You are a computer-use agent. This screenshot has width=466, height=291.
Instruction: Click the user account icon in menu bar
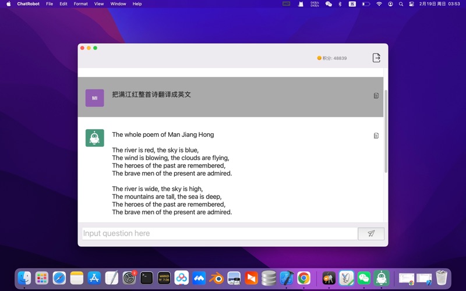tap(390, 4)
